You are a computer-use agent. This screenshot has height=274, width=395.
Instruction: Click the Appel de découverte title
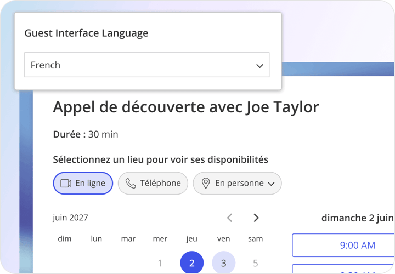pos(186,107)
